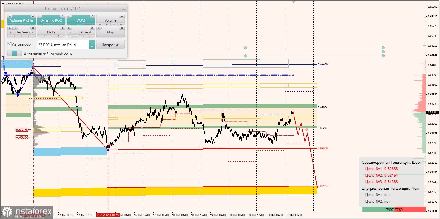Click the 0.63277 level label
Viewport: 440px width, 219px height.
click(x=323, y=128)
